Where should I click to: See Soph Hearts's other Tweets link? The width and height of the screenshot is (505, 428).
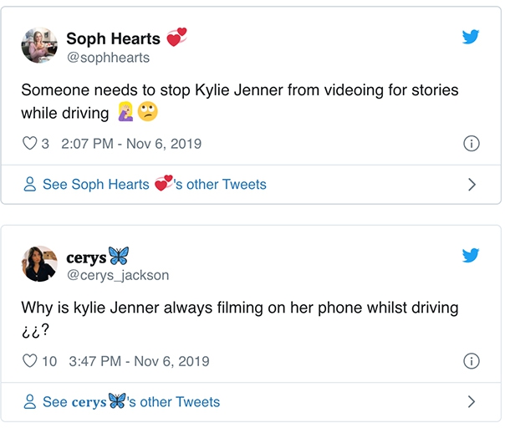155,185
